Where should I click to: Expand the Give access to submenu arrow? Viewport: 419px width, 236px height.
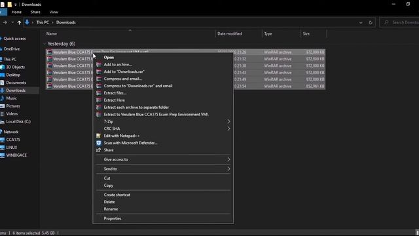coord(228,159)
